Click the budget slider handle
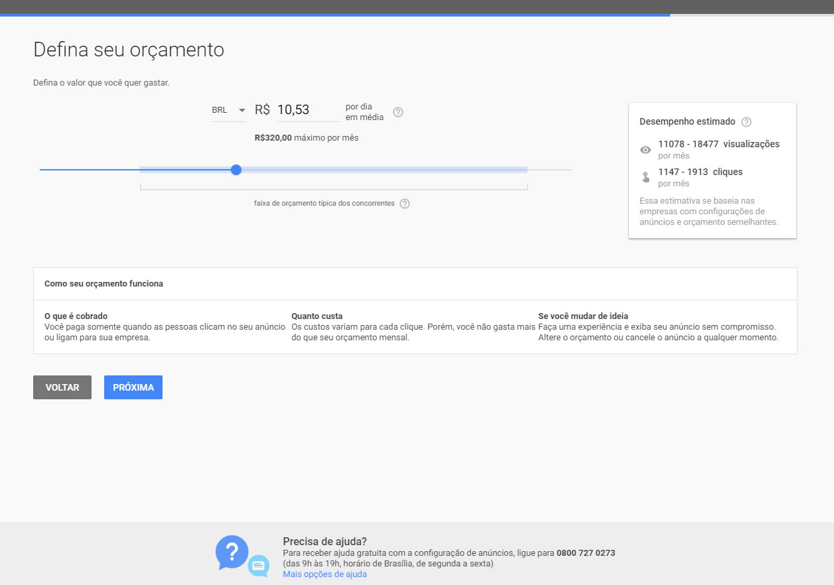 pos(236,170)
